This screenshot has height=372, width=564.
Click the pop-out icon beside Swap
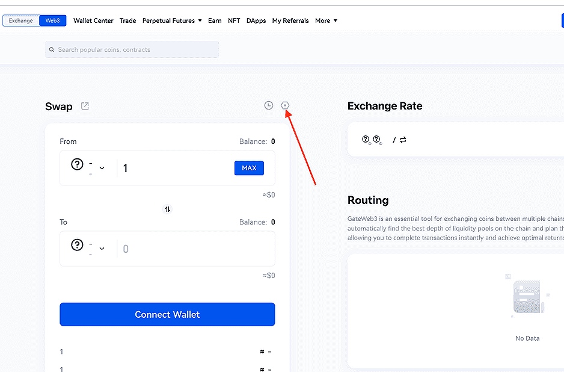[85, 107]
